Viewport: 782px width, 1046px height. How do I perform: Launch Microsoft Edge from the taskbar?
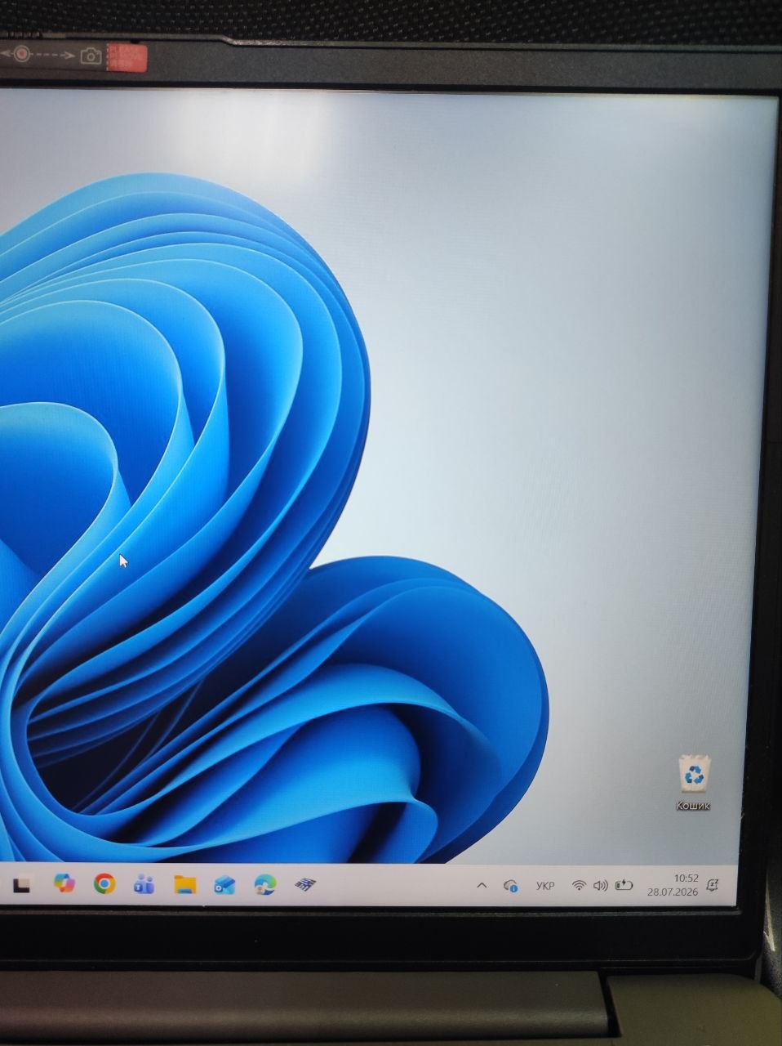point(264,884)
